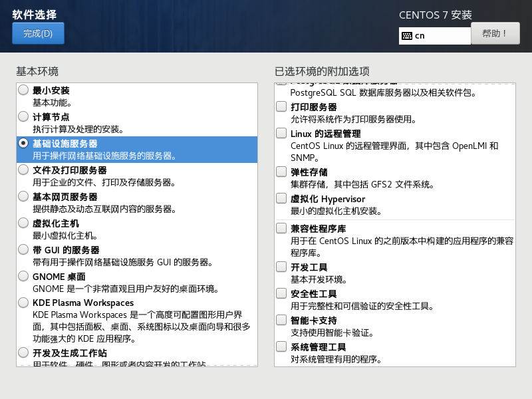Click the text 对系统管理有用的程序。
The width and height of the screenshot is (532, 399).
tap(336, 359)
